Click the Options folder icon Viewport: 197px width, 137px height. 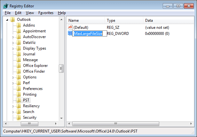(x=19, y=77)
